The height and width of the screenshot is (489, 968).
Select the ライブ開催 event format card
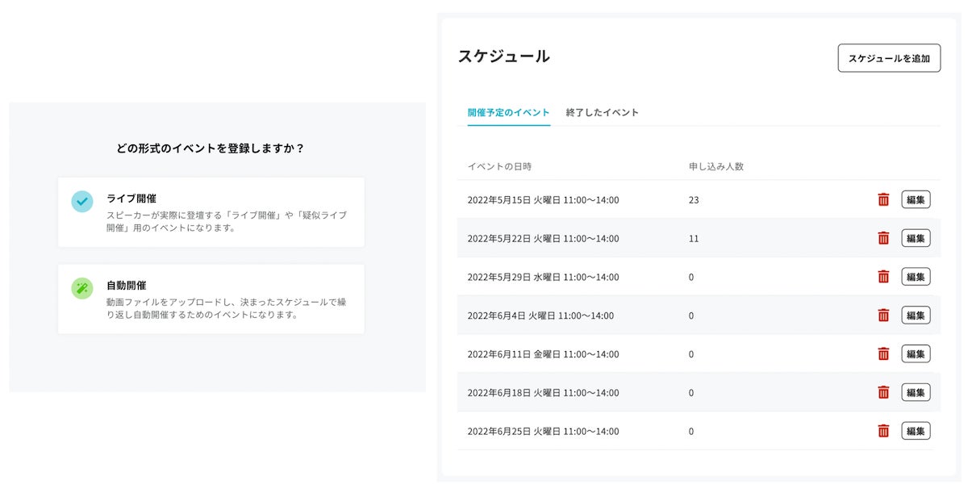coord(211,212)
